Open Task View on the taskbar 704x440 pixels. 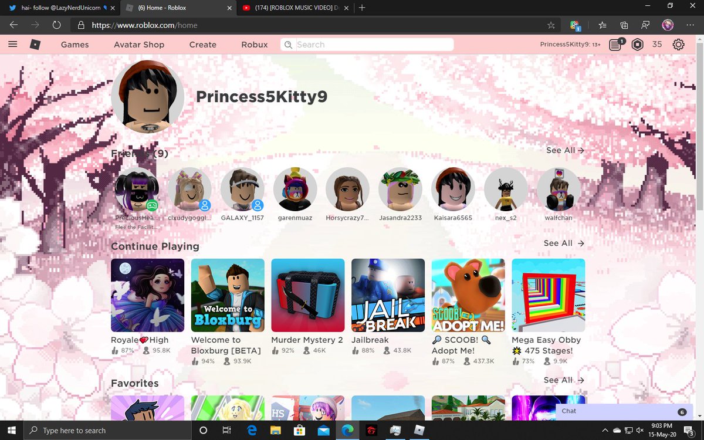(x=226, y=430)
